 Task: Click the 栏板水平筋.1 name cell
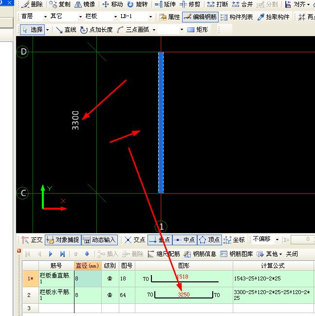tap(56, 295)
